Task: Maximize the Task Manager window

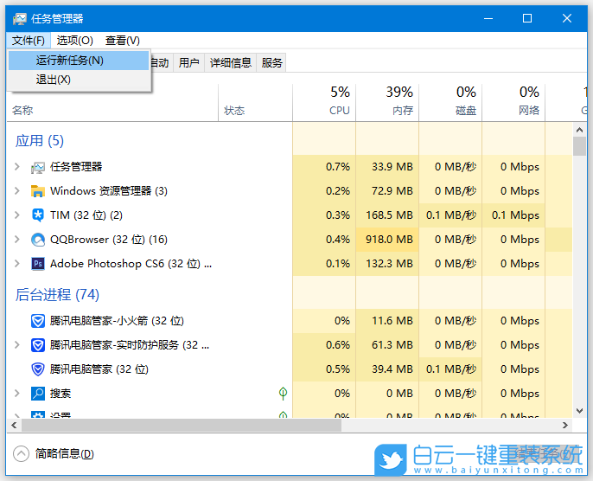Action: pos(527,18)
